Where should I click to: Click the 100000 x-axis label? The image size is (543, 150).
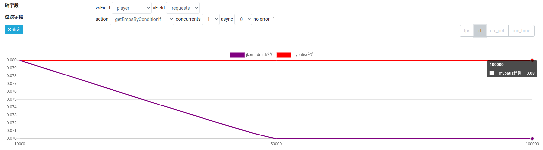pyautogui.click(x=532, y=144)
